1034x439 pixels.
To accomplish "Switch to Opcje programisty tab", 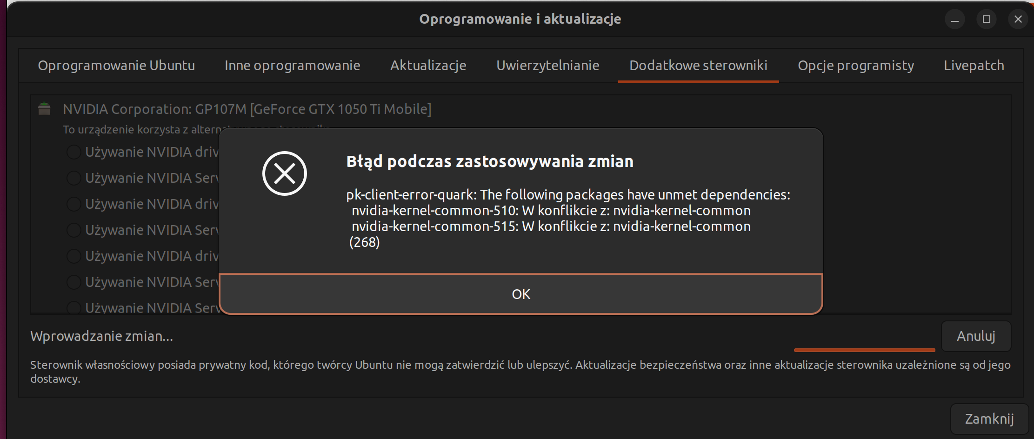I will click(856, 66).
